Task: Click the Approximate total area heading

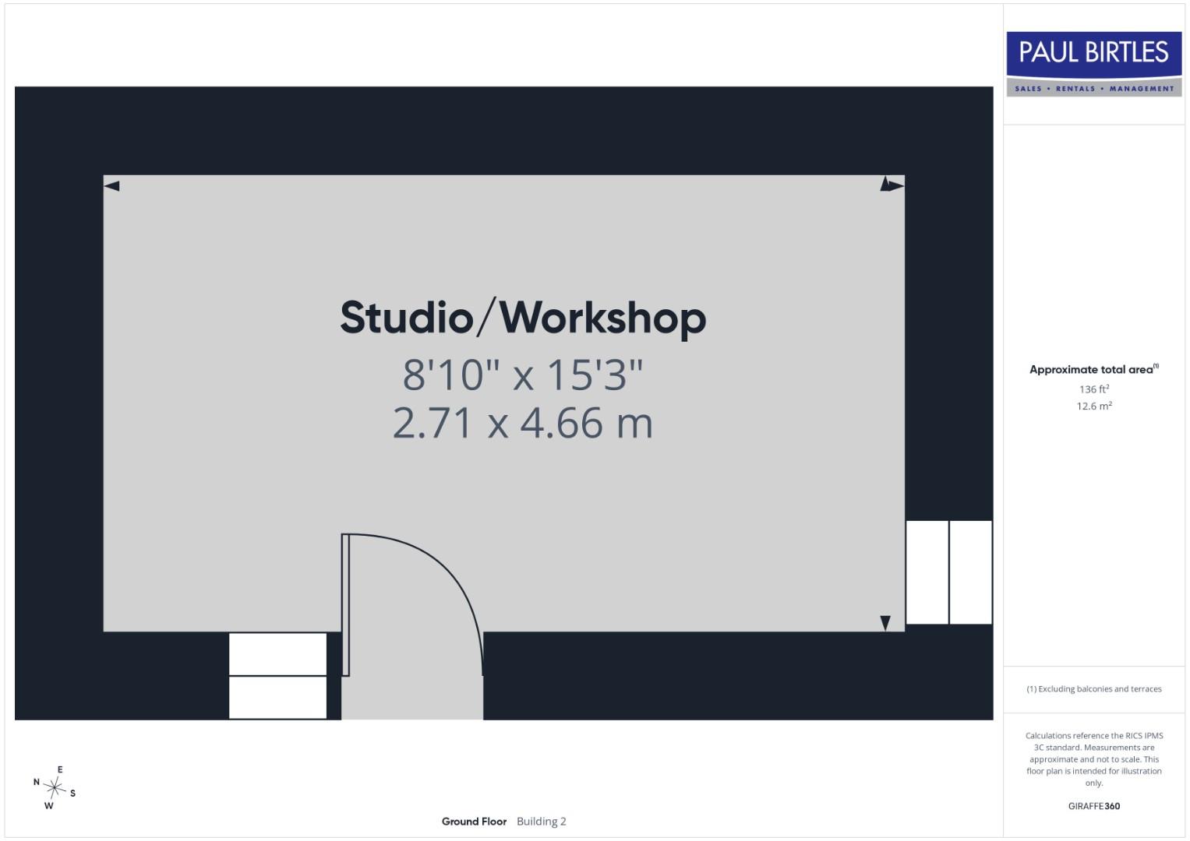Action: tap(1094, 369)
